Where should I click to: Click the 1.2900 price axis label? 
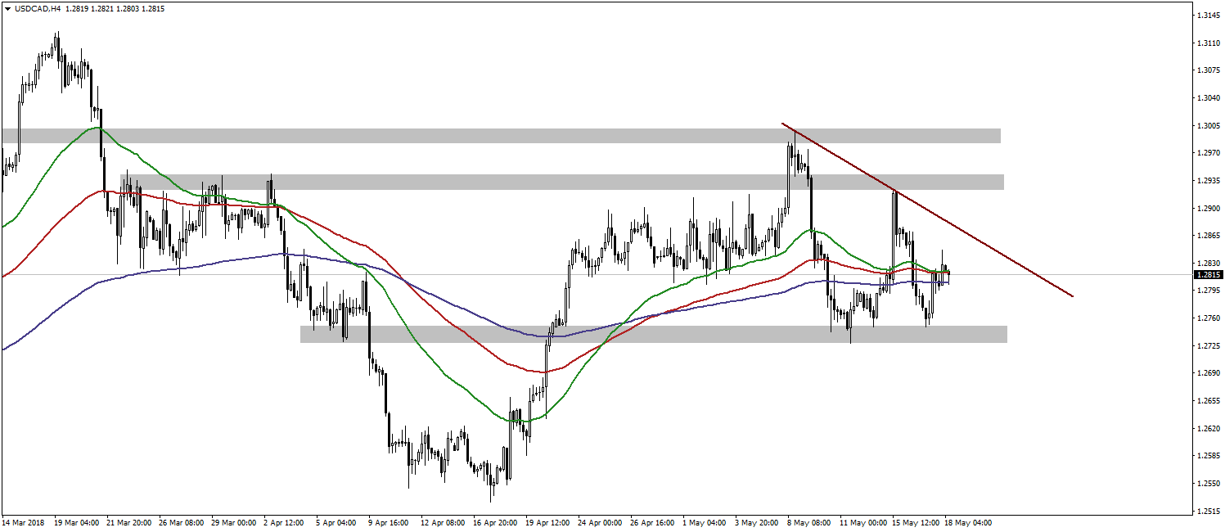(1207, 208)
